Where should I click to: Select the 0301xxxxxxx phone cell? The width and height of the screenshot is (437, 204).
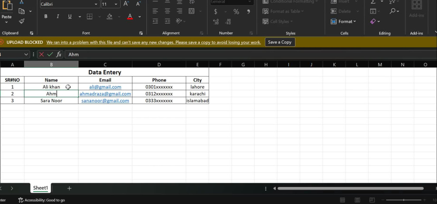159,87
